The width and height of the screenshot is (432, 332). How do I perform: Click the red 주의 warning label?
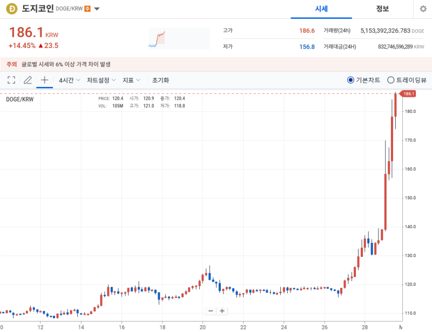[x=11, y=64]
